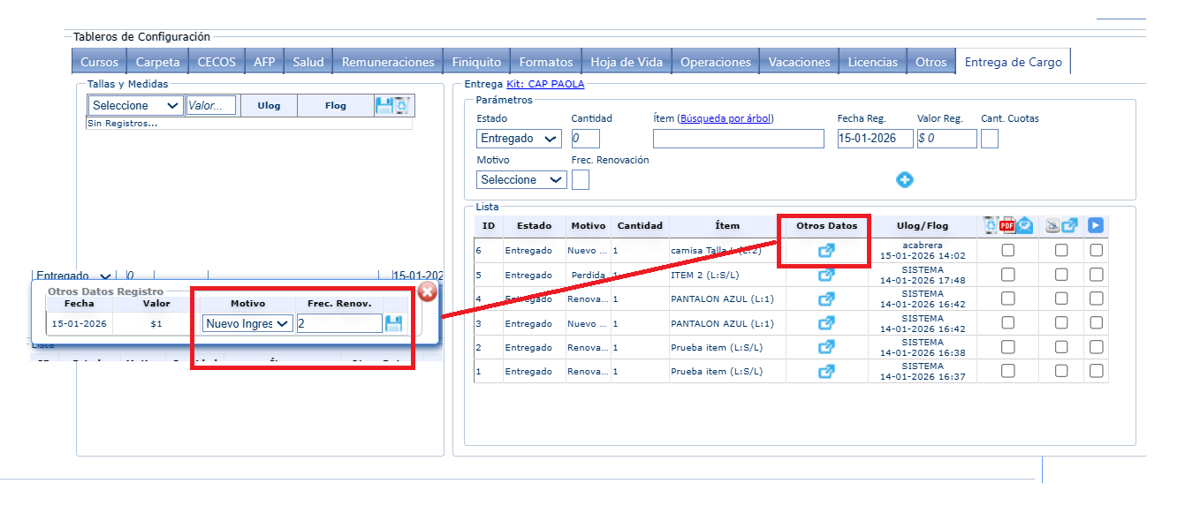1185x529 pixels.
Task: Save Tallas y Medidas with floppy disk icon
Action: pyautogui.click(x=384, y=106)
